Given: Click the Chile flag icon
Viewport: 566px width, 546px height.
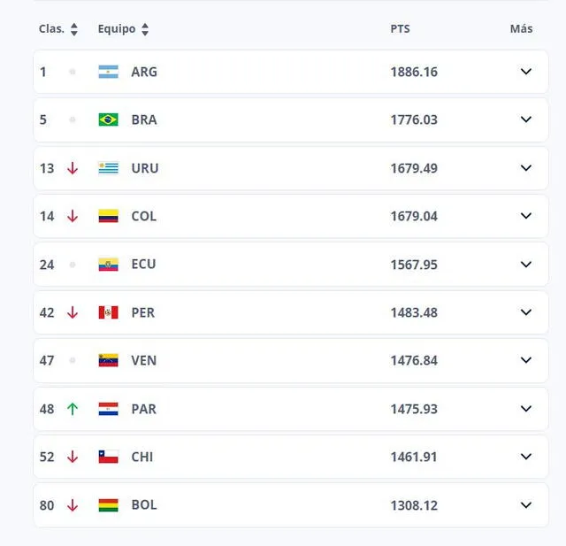Looking at the screenshot, I should click(x=108, y=457).
